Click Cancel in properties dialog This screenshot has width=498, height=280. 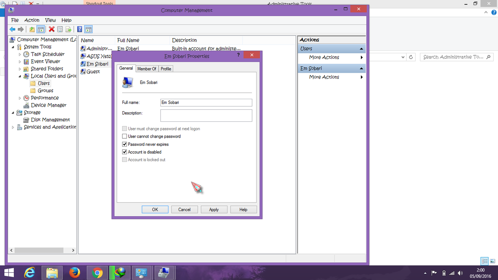[184, 210]
